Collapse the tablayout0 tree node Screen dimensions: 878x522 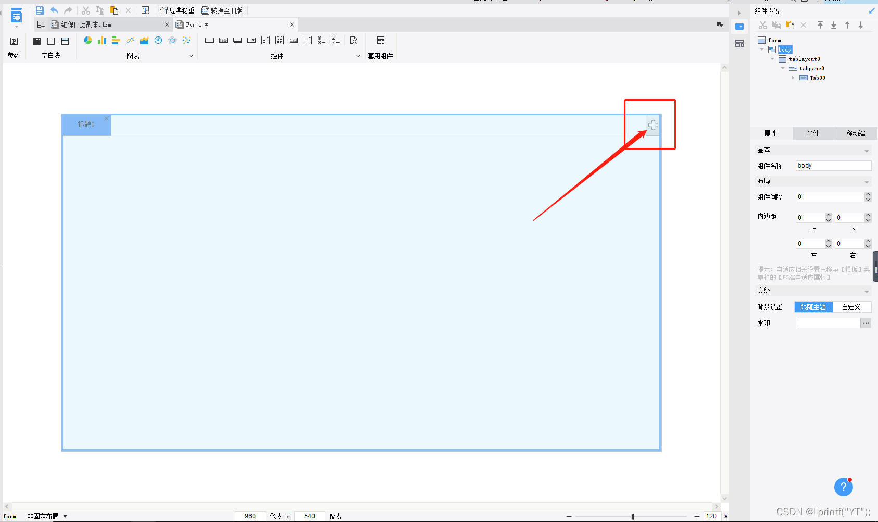pos(772,59)
